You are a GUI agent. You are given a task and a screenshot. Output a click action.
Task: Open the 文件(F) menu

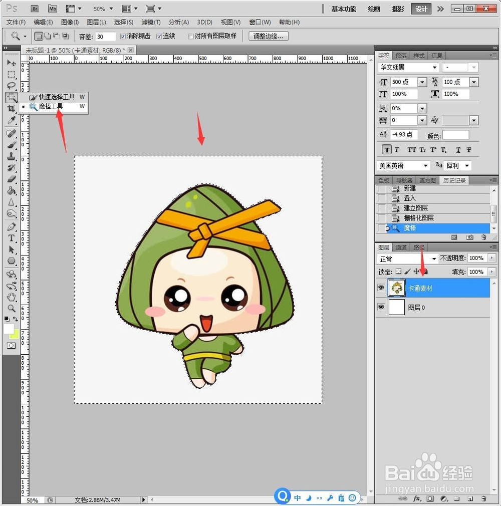click(x=16, y=22)
